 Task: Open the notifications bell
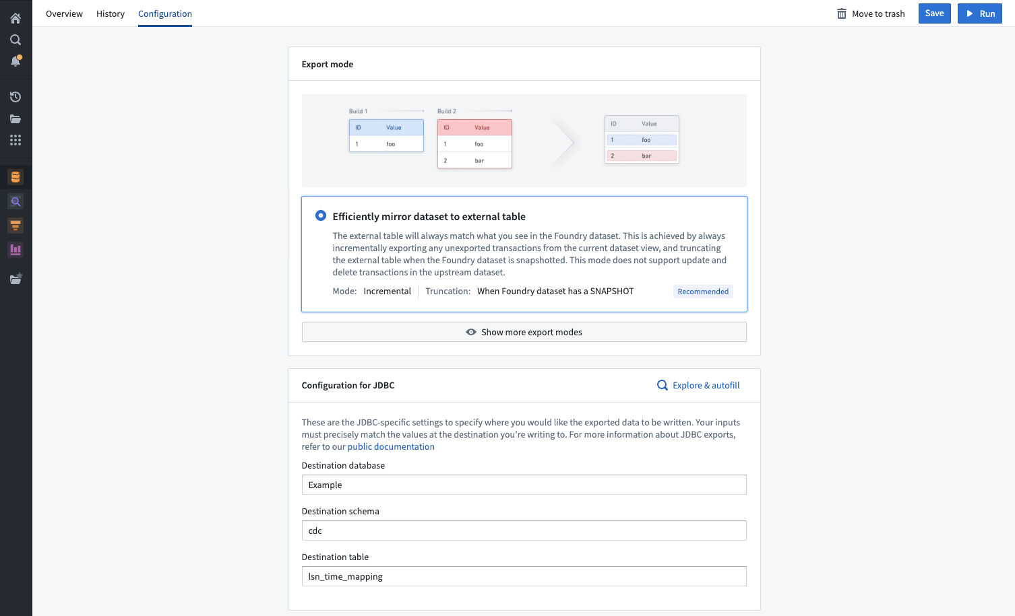(16, 61)
